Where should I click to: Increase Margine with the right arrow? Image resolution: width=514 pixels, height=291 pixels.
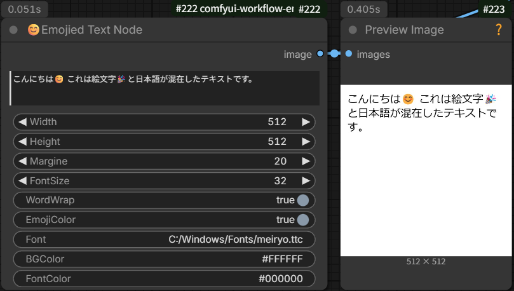point(306,161)
